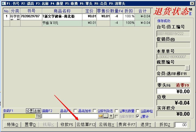
Task: Click the 退货T return button
Action: coord(146,125)
